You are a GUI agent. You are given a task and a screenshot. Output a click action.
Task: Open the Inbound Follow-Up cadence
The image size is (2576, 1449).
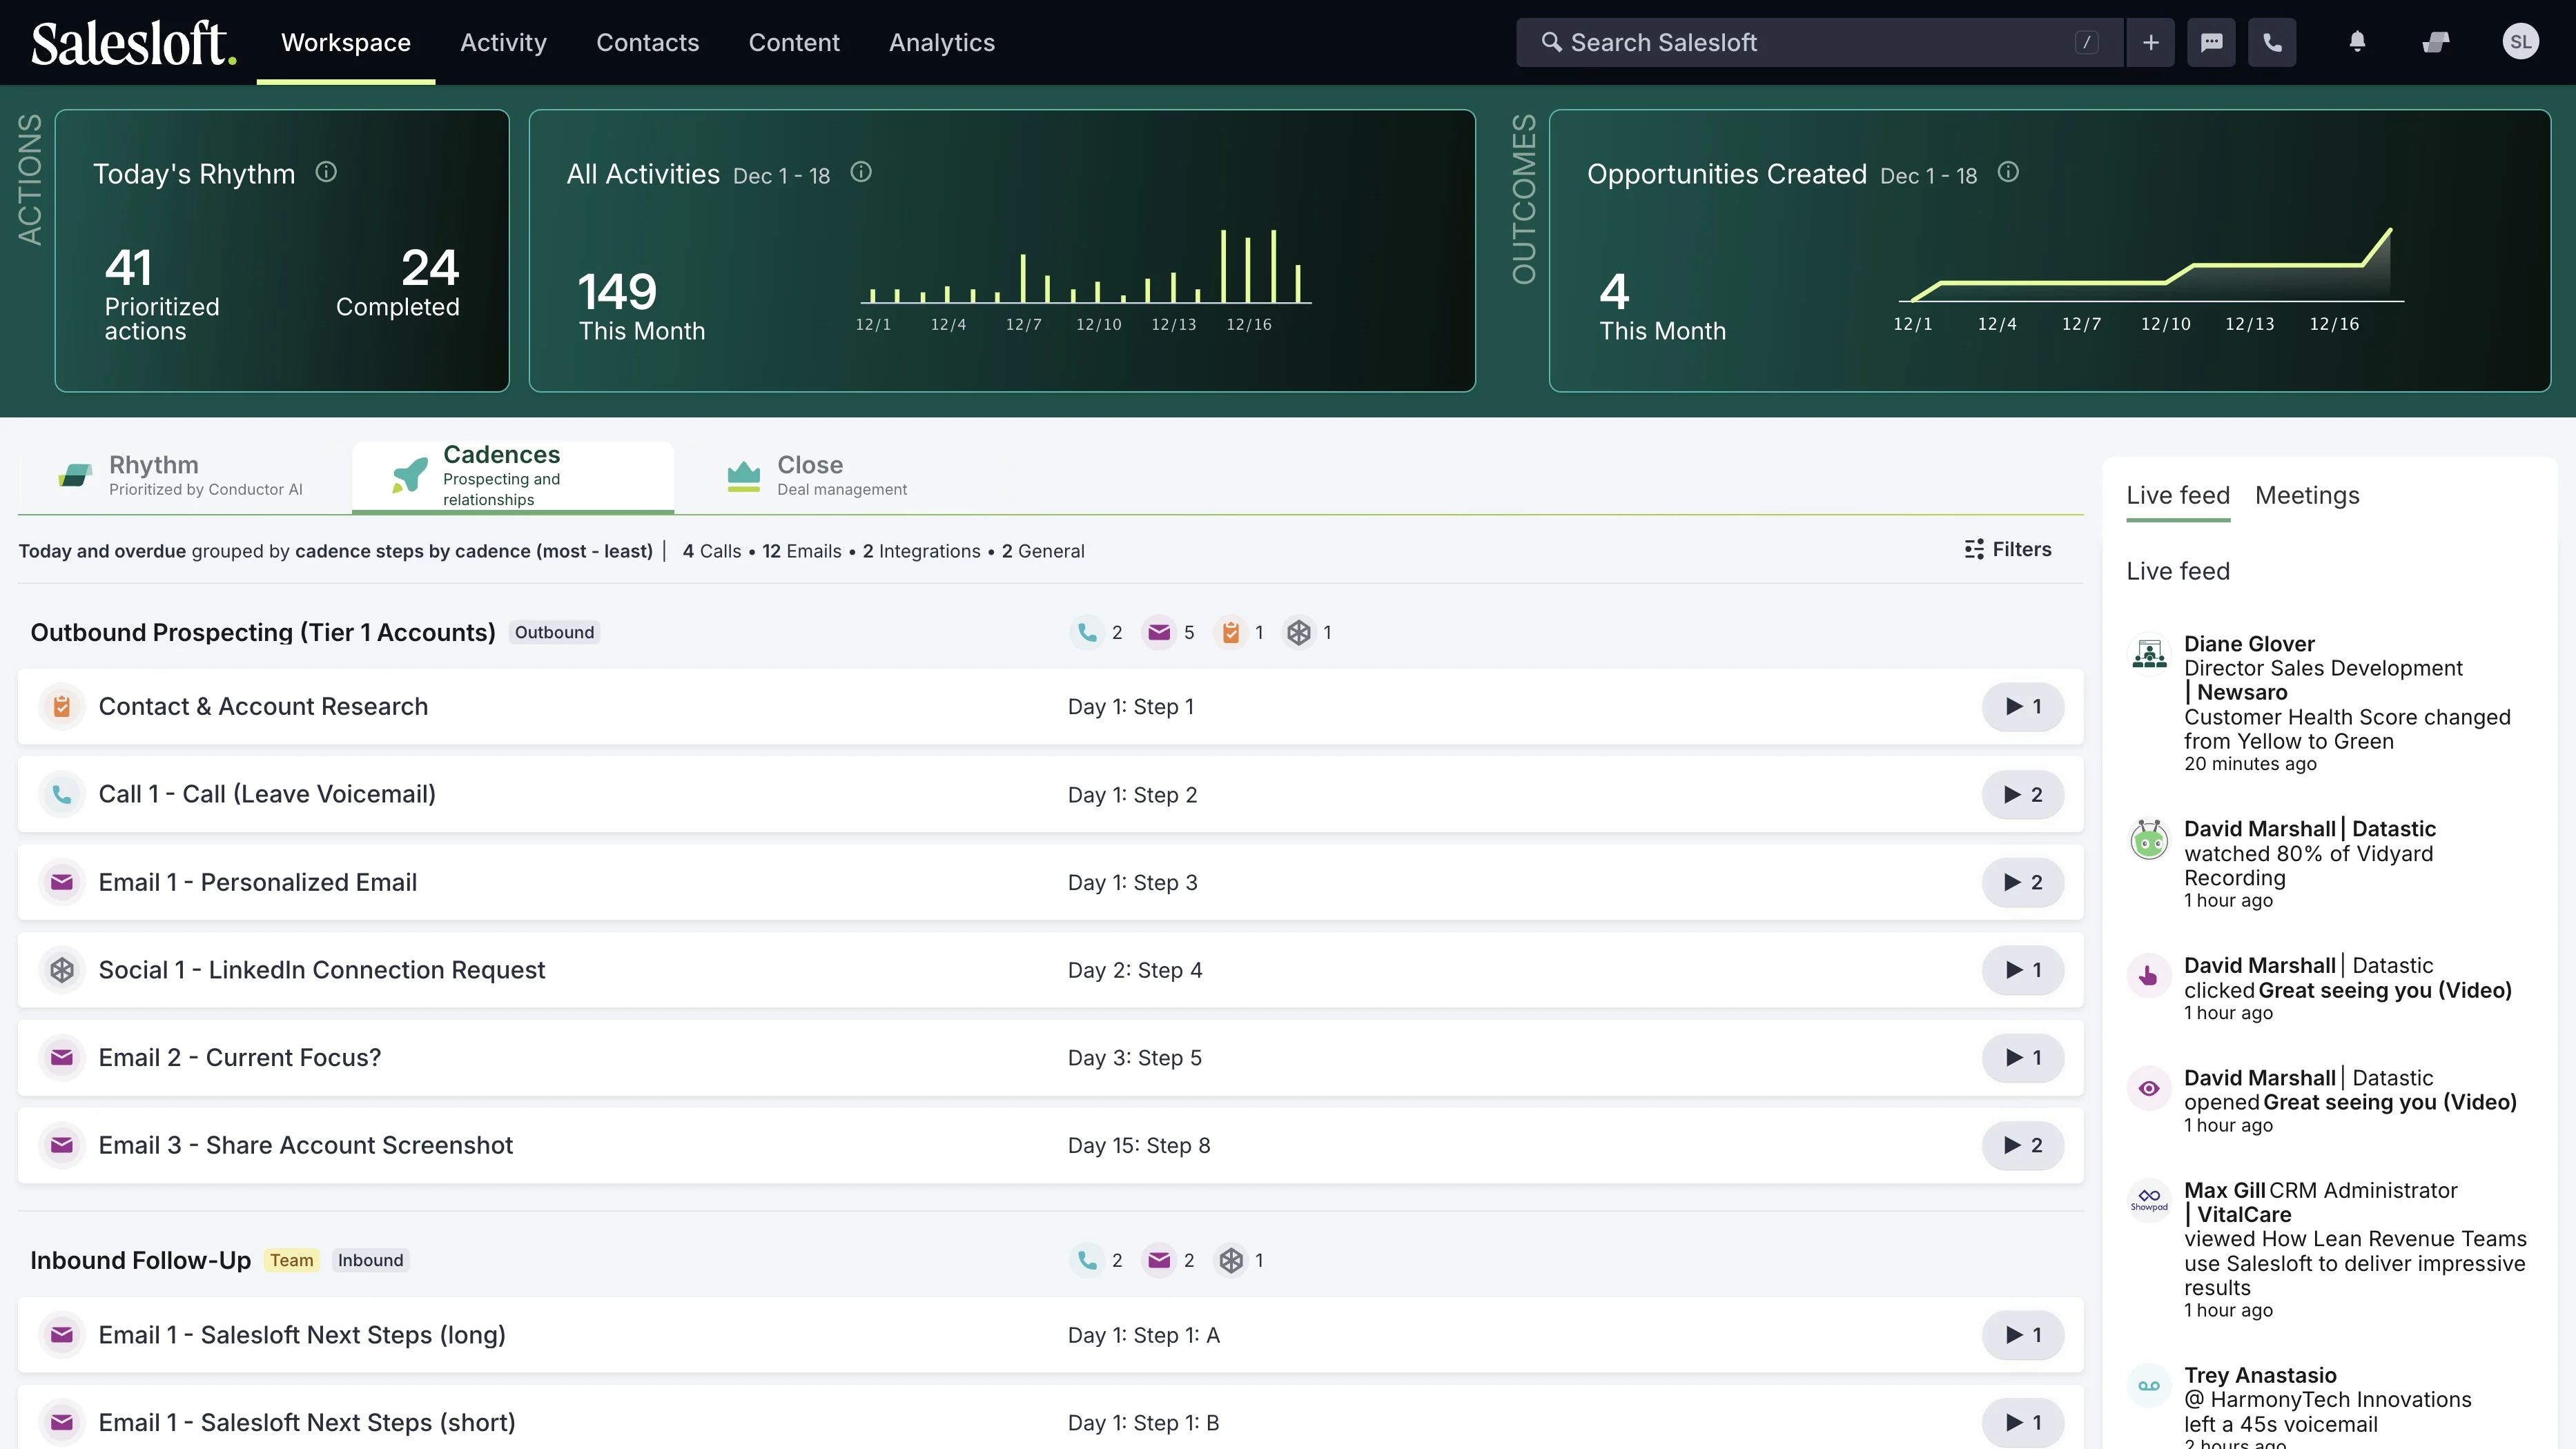pos(140,1260)
